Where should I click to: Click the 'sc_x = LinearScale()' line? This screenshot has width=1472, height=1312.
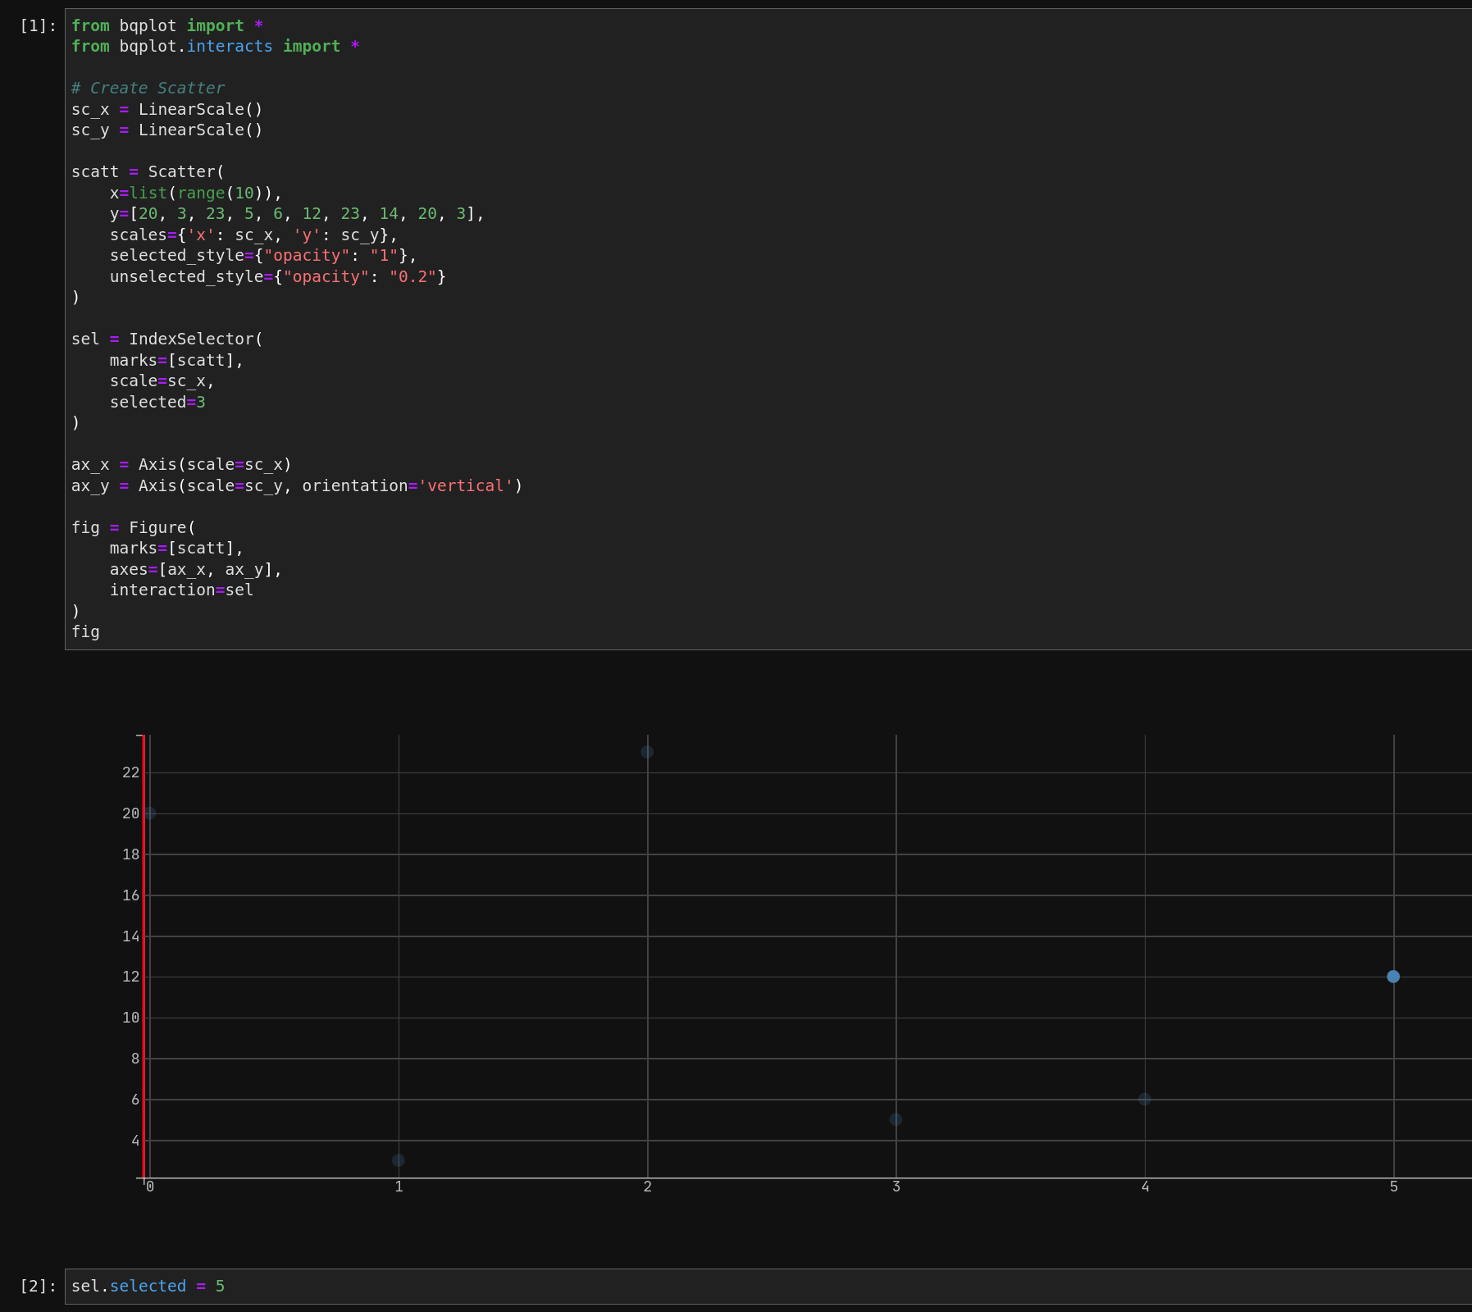[x=167, y=109]
